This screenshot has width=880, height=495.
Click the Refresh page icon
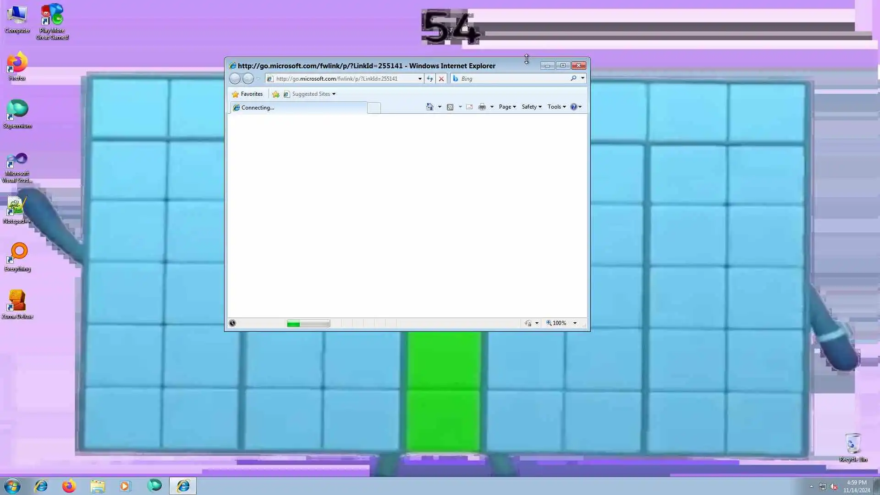click(429, 79)
